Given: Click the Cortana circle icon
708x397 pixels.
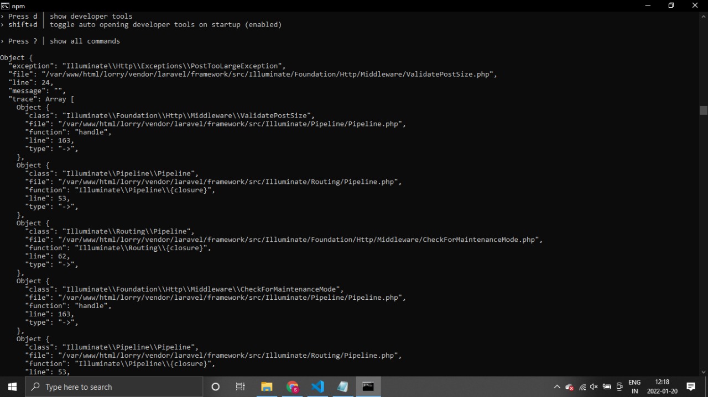Looking at the screenshot, I should 216,387.
